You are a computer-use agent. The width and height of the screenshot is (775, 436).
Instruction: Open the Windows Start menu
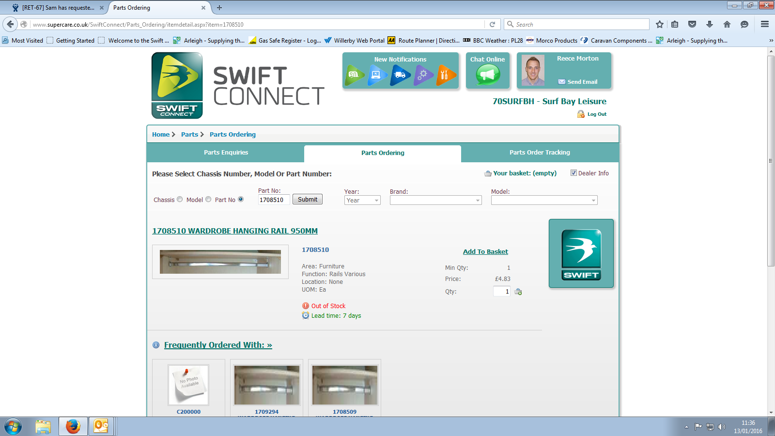pyautogui.click(x=13, y=427)
